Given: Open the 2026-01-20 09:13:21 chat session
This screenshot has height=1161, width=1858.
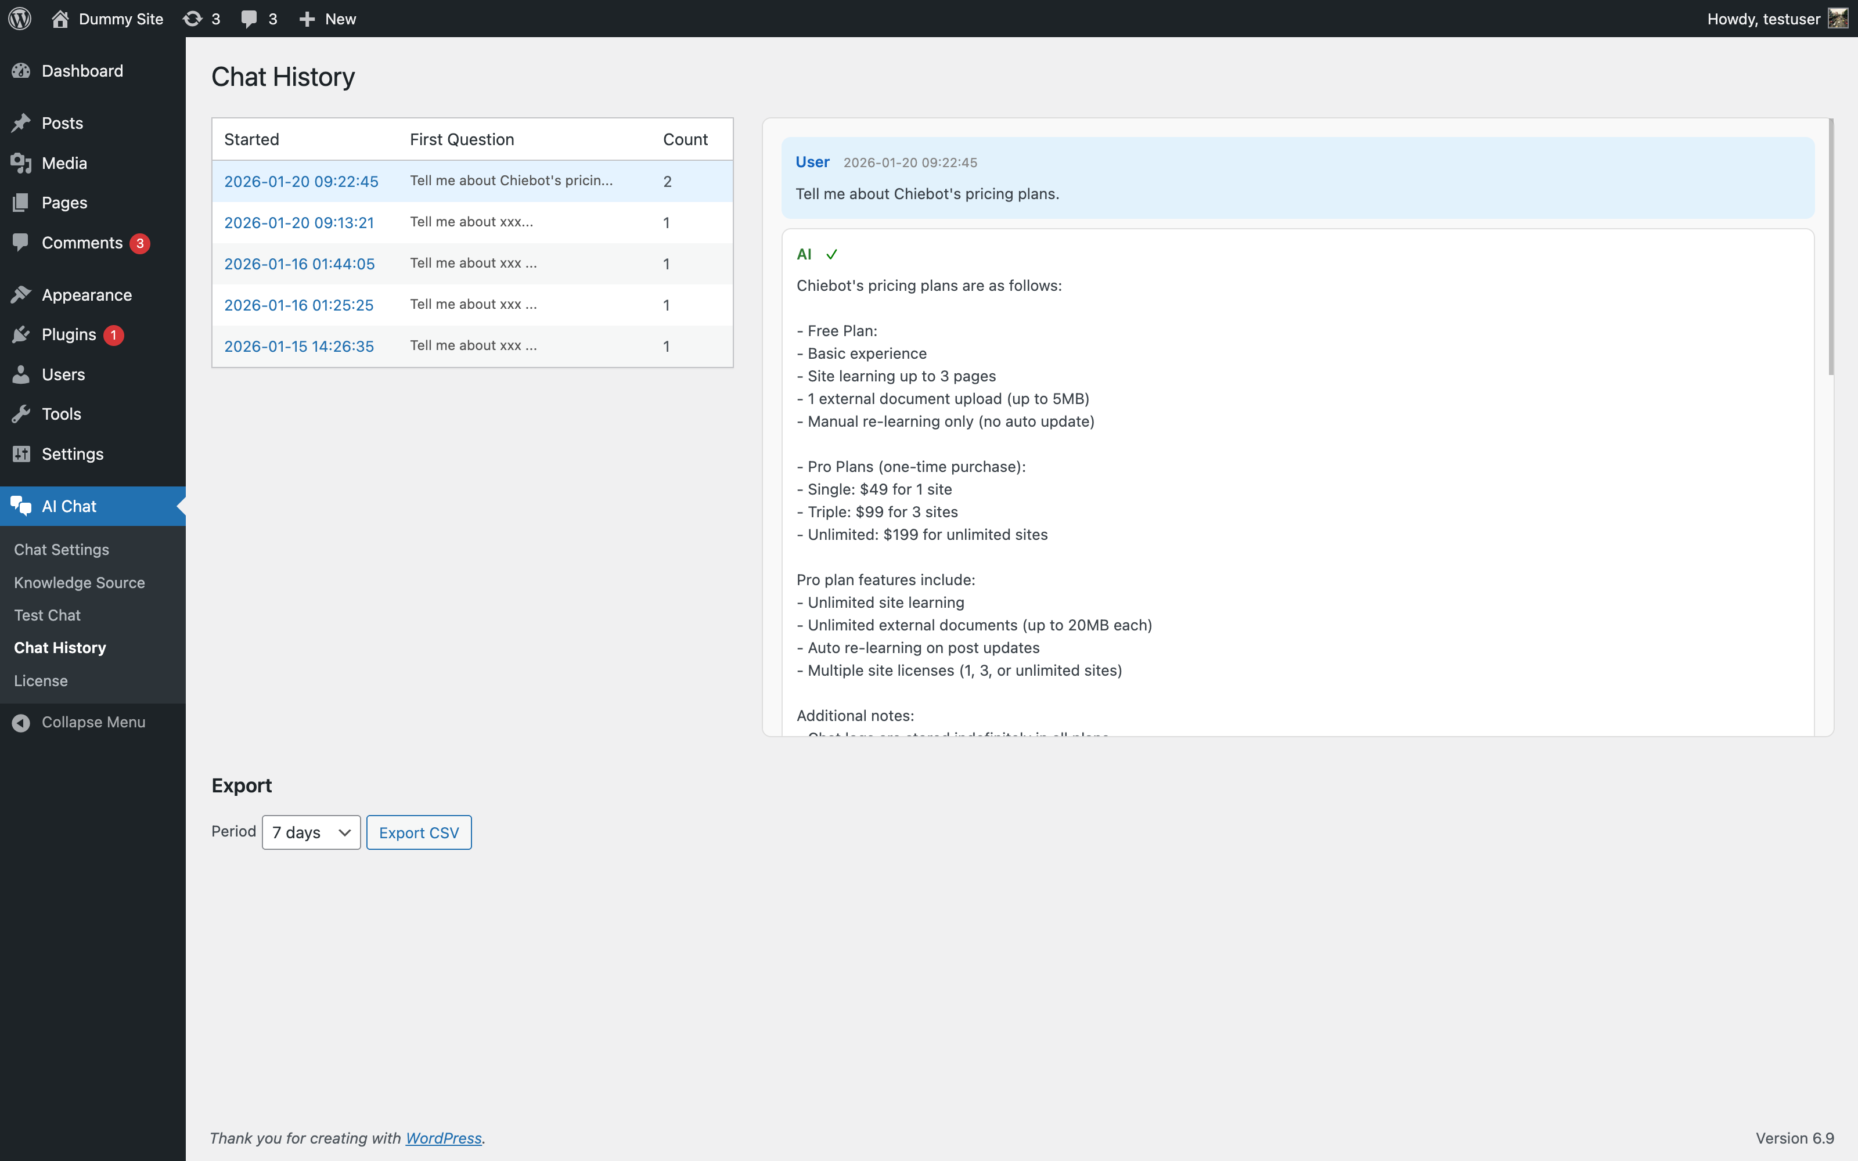Looking at the screenshot, I should coord(298,223).
